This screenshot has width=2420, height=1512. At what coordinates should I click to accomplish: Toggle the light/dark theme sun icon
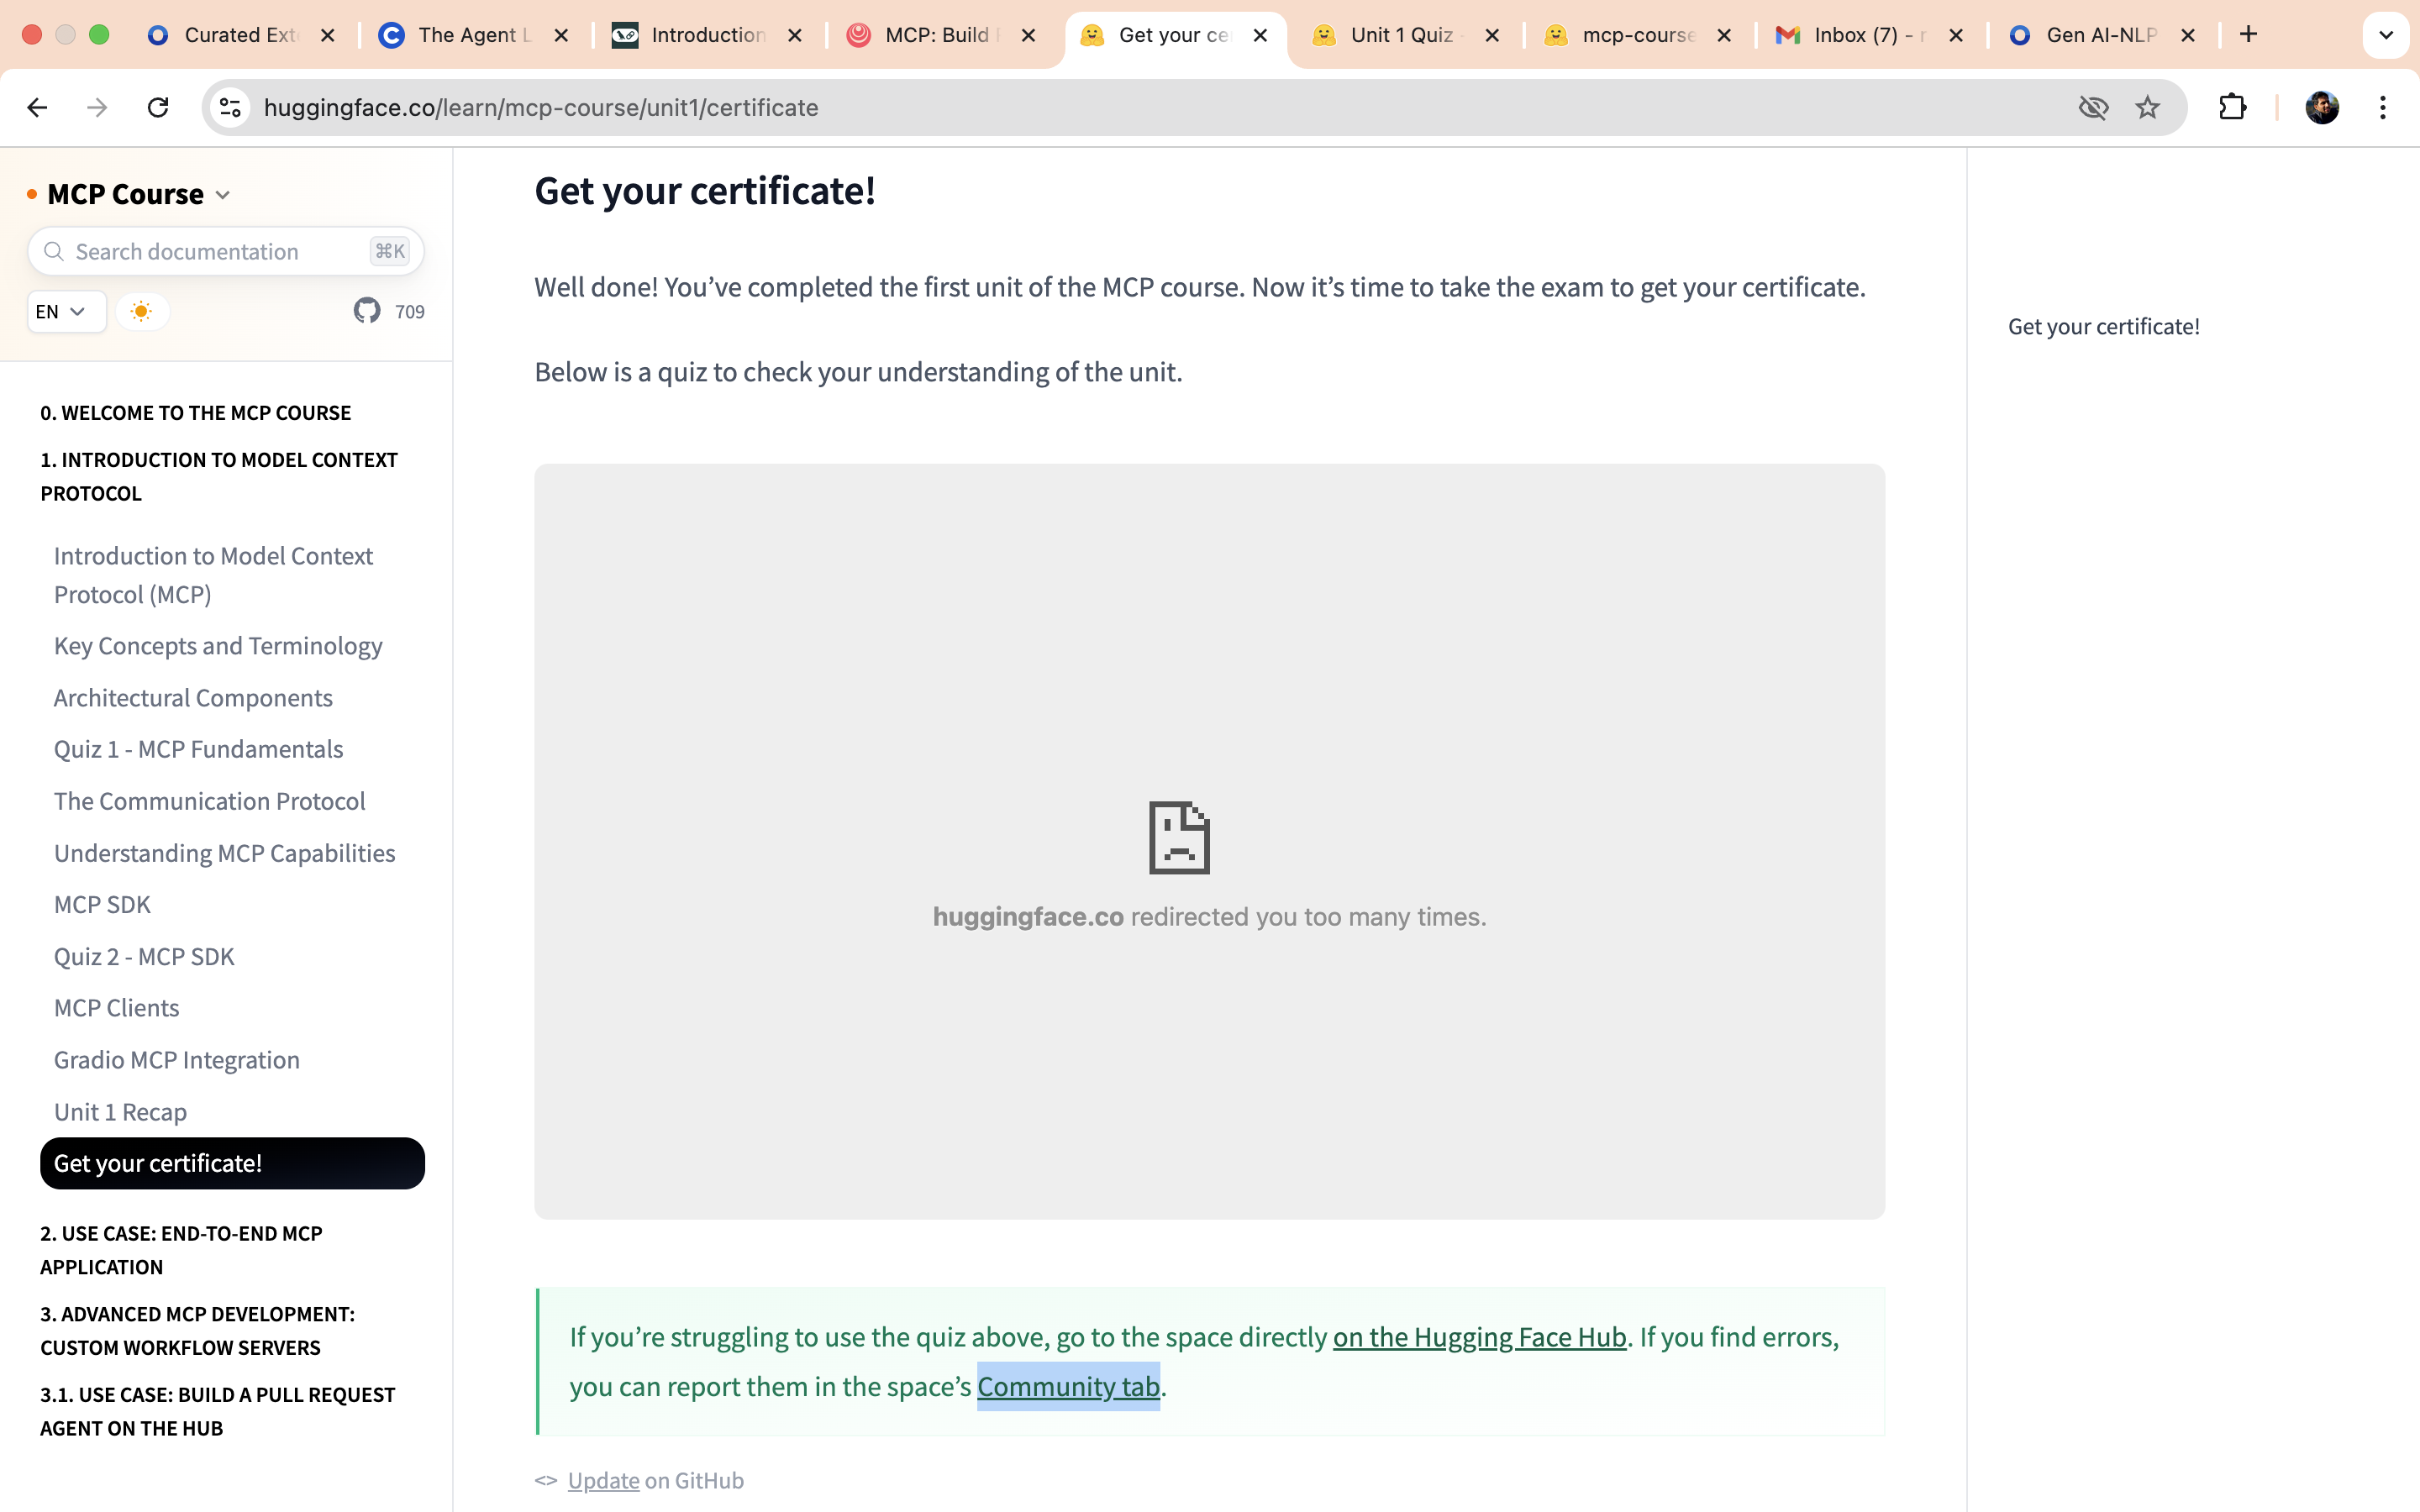tap(141, 311)
